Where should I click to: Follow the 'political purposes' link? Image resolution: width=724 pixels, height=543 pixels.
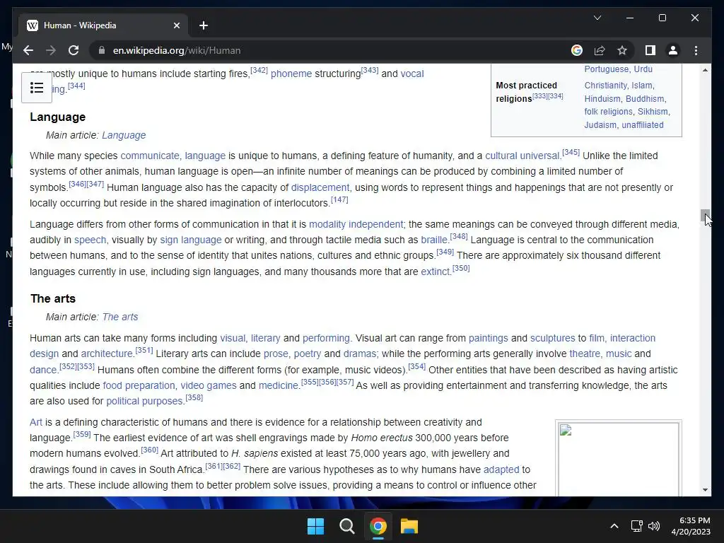tap(145, 402)
